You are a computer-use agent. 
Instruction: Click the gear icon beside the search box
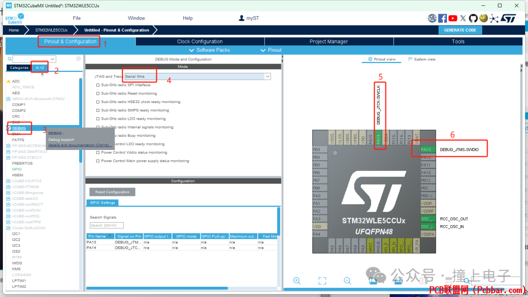point(78,59)
